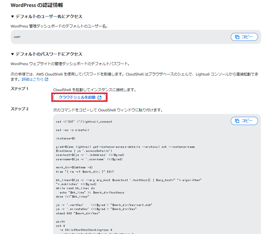
Task: Click the 'cat <<'EOT'' first code line
Action: click(84, 122)
